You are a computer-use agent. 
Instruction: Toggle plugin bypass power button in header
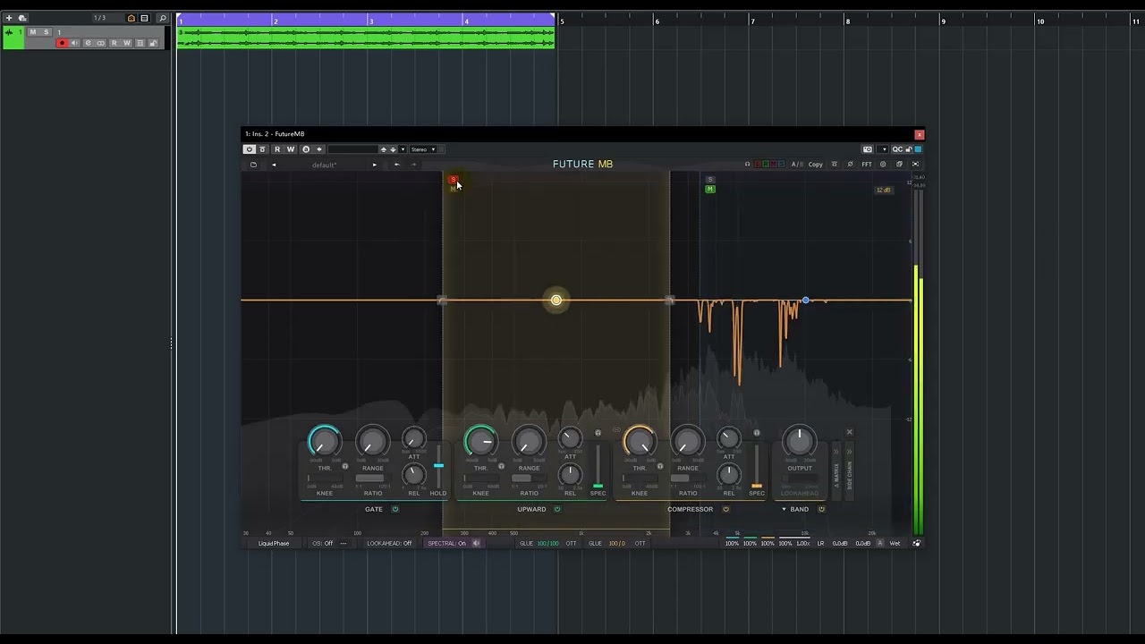click(x=250, y=149)
